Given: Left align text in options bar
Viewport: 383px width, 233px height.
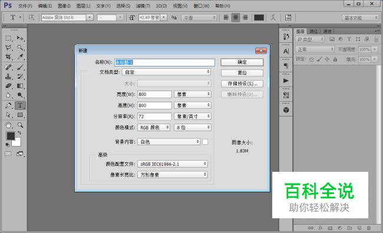Looking at the screenshot, I should (226, 17).
